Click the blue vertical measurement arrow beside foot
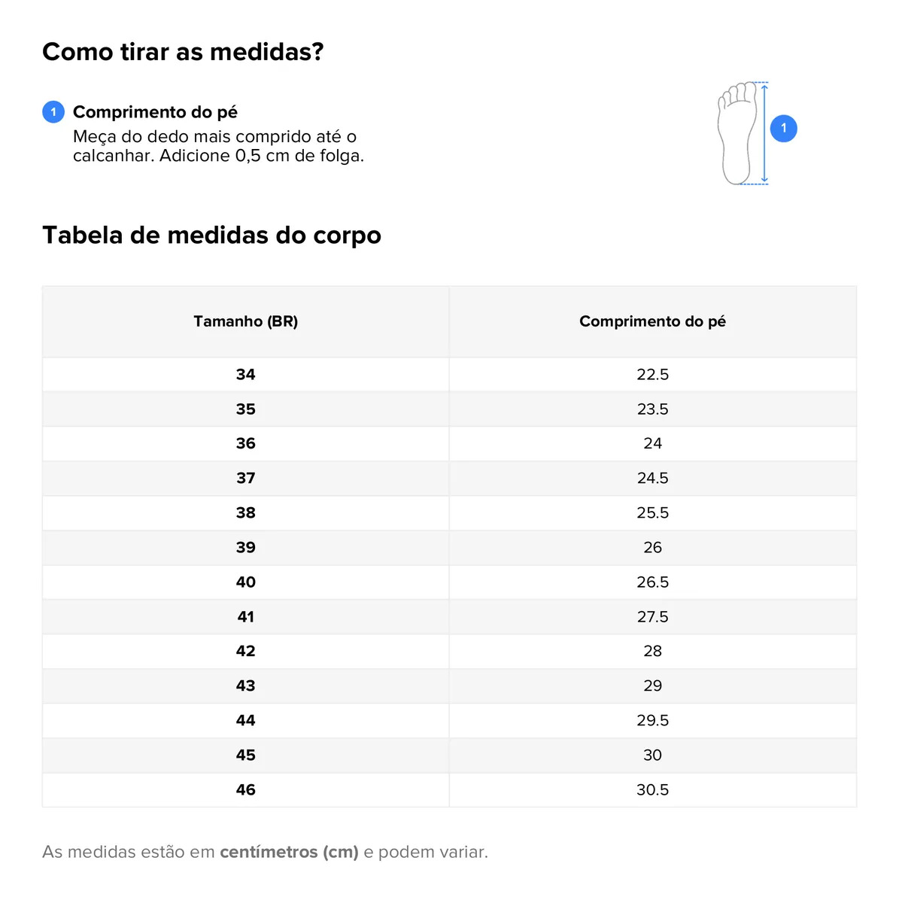The image size is (899, 903). pyautogui.click(x=764, y=133)
